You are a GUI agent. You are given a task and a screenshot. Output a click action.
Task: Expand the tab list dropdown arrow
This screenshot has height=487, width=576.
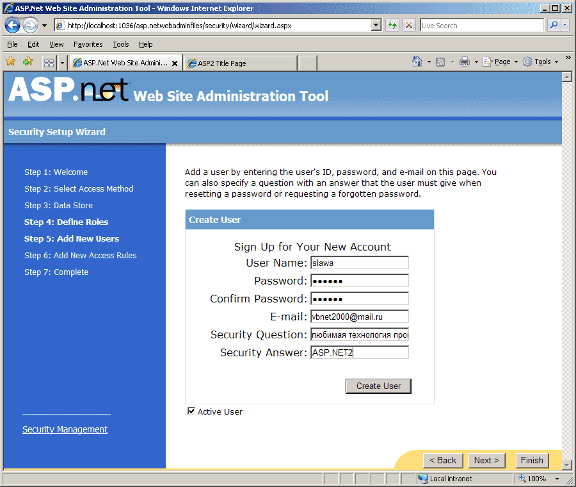point(62,63)
